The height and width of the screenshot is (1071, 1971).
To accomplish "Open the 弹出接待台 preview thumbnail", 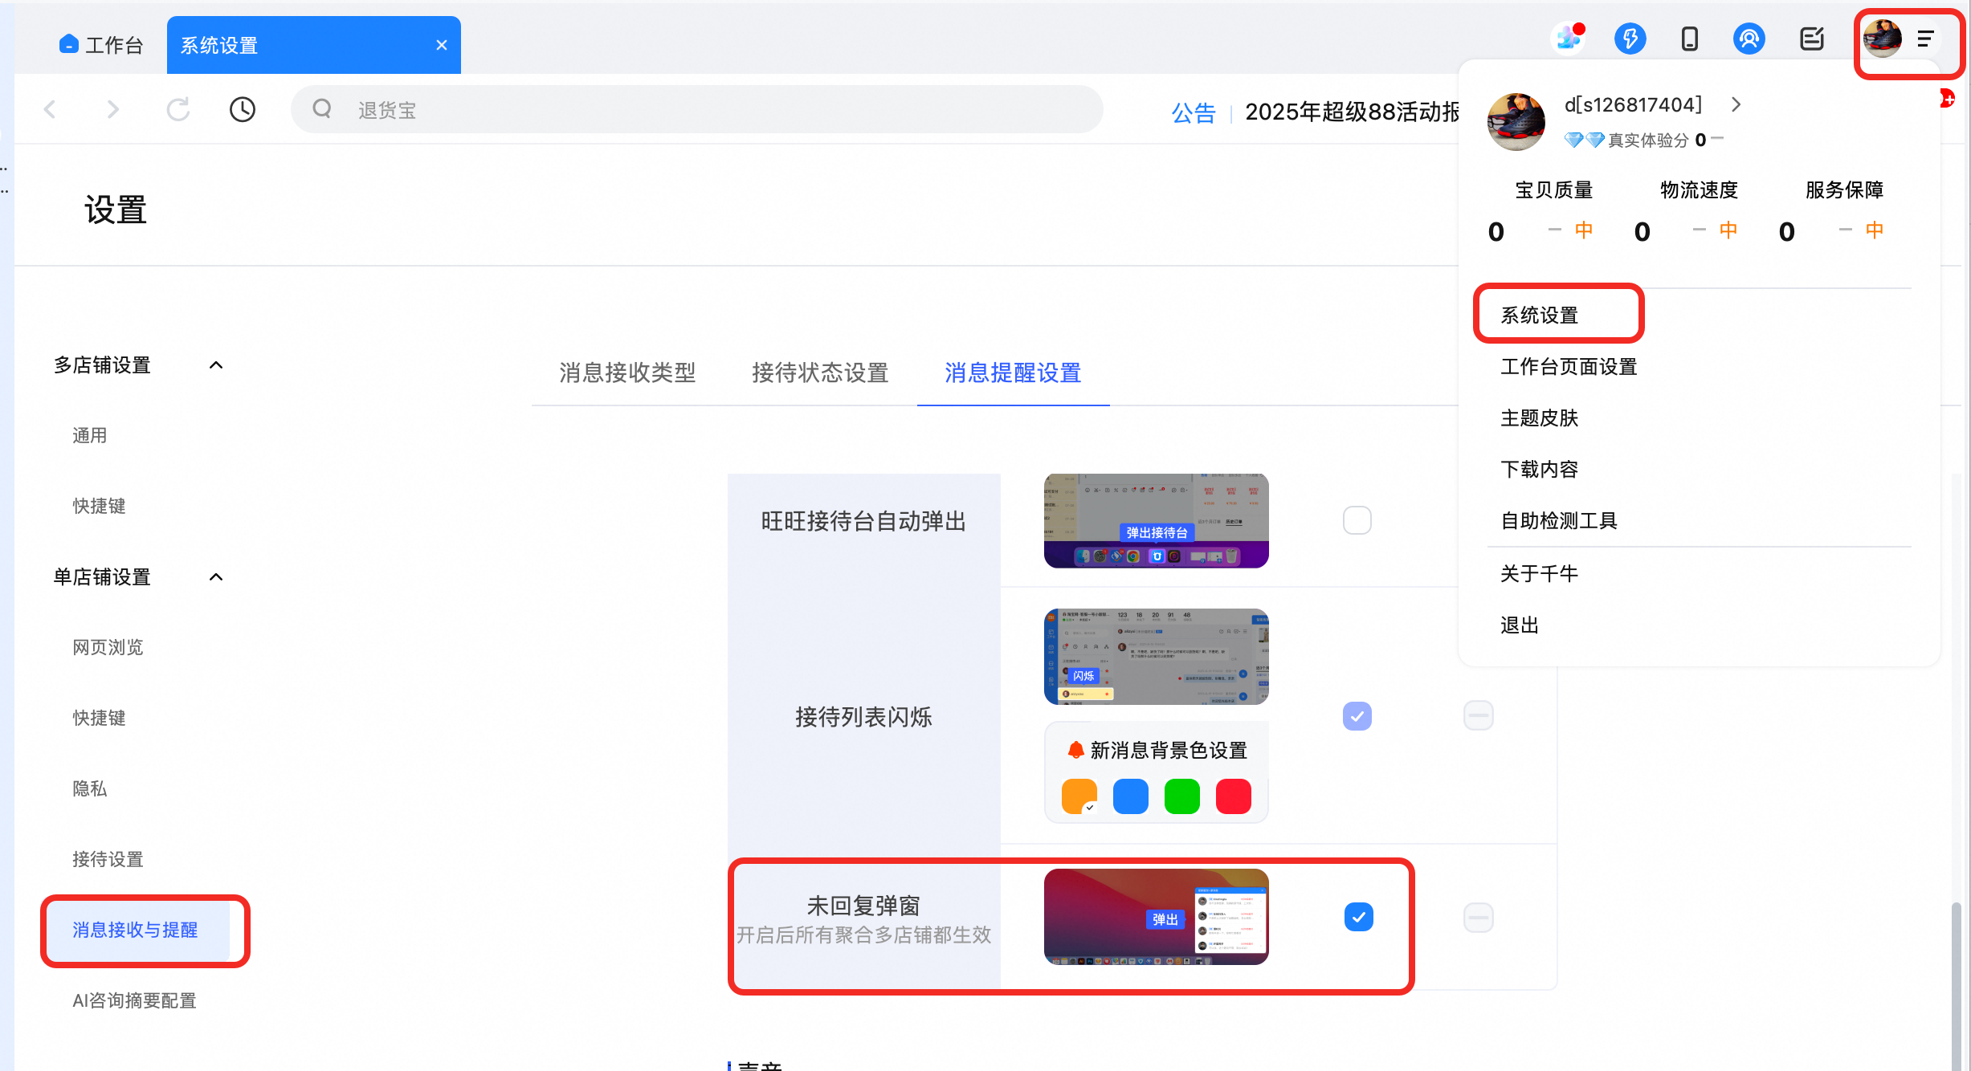I will tap(1156, 520).
